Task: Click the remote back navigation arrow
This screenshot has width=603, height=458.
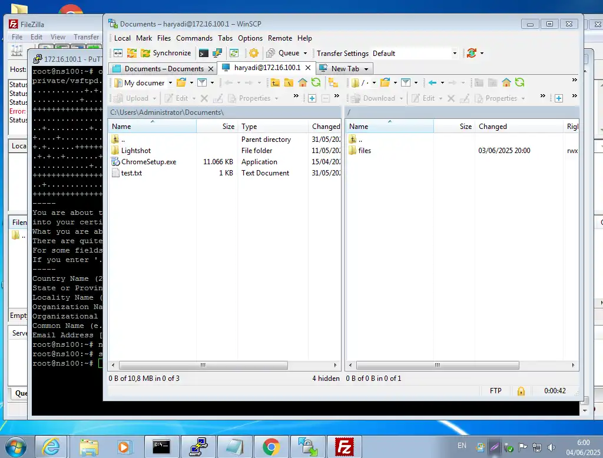Action: click(x=432, y=82)
